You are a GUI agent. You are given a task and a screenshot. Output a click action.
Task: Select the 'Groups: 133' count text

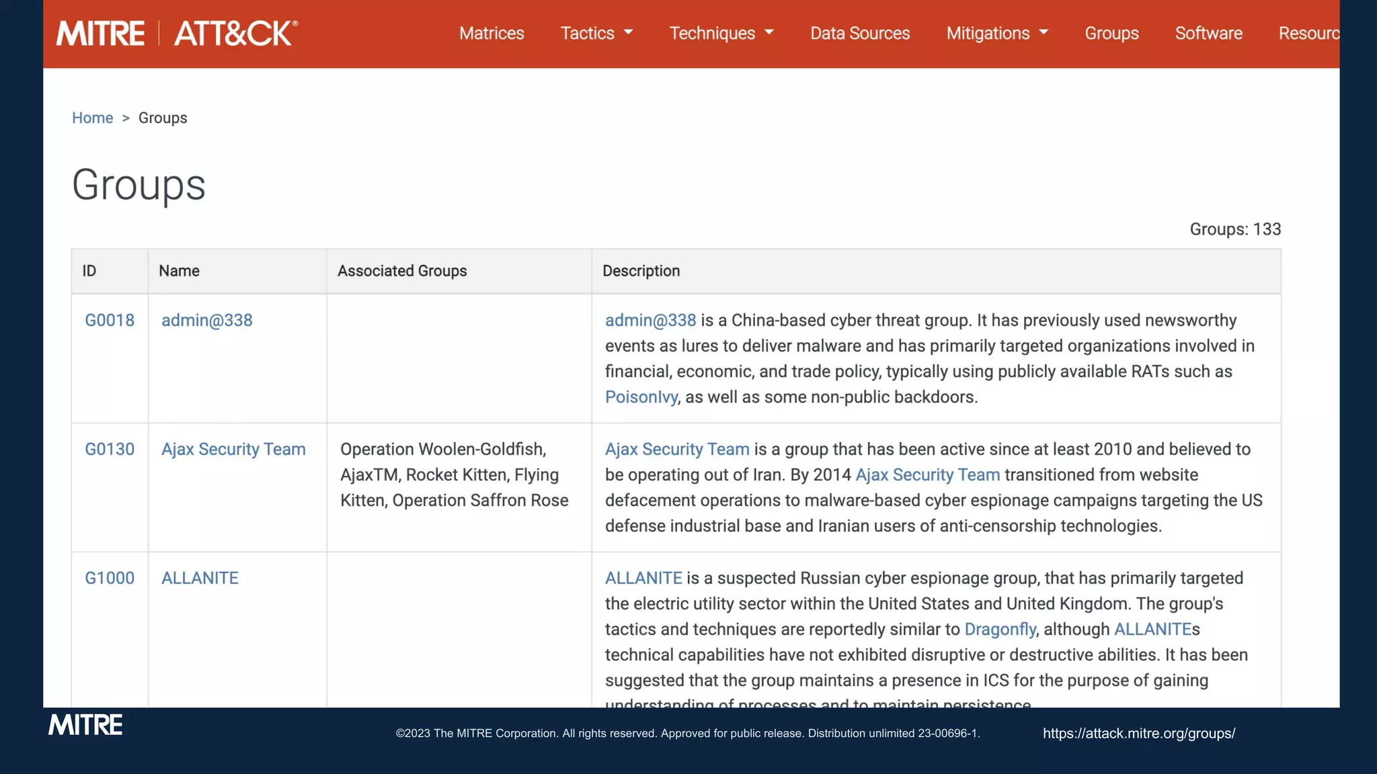pyautogui.click(x=1235, y=229)
